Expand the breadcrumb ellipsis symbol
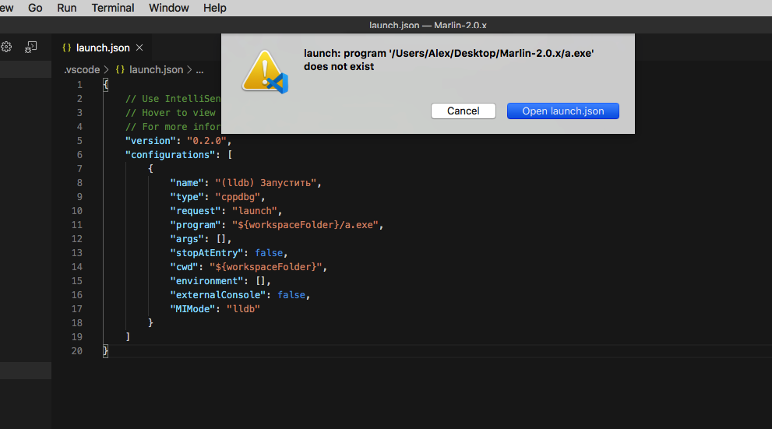The image size is (772, 429). tap(199, 70)
